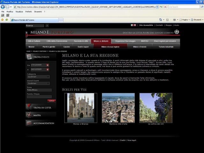Open the Pagina dropdown menu
The height and width of the screenshot is (153, 204).
185,20
